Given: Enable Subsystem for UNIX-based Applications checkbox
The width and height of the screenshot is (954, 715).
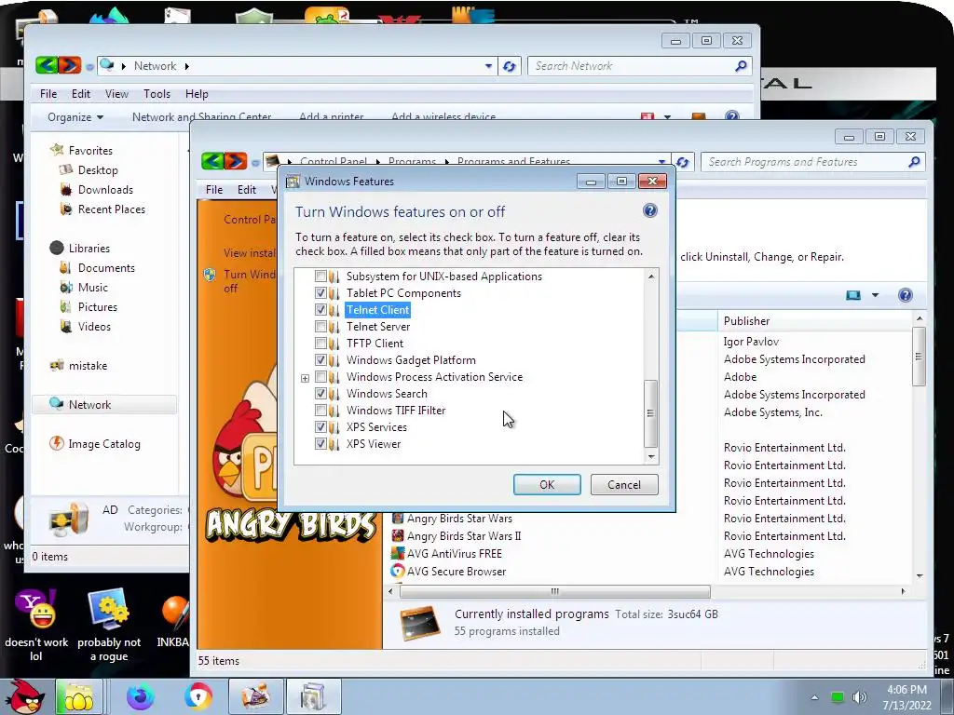Looking at the screenshot, I should click(x=320, y=276).
